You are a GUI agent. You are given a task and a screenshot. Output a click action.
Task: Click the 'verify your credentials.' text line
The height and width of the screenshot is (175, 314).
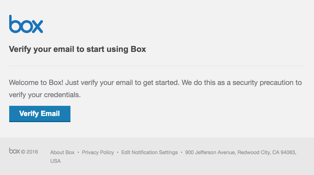pyautogui.click(x=45, y=95)
